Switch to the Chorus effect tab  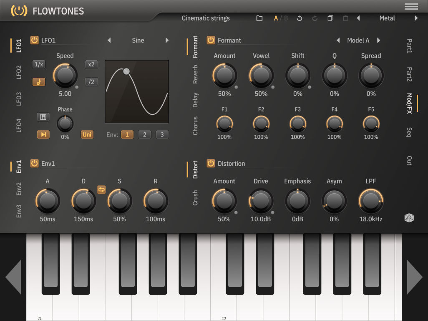(x=195, y=126)
